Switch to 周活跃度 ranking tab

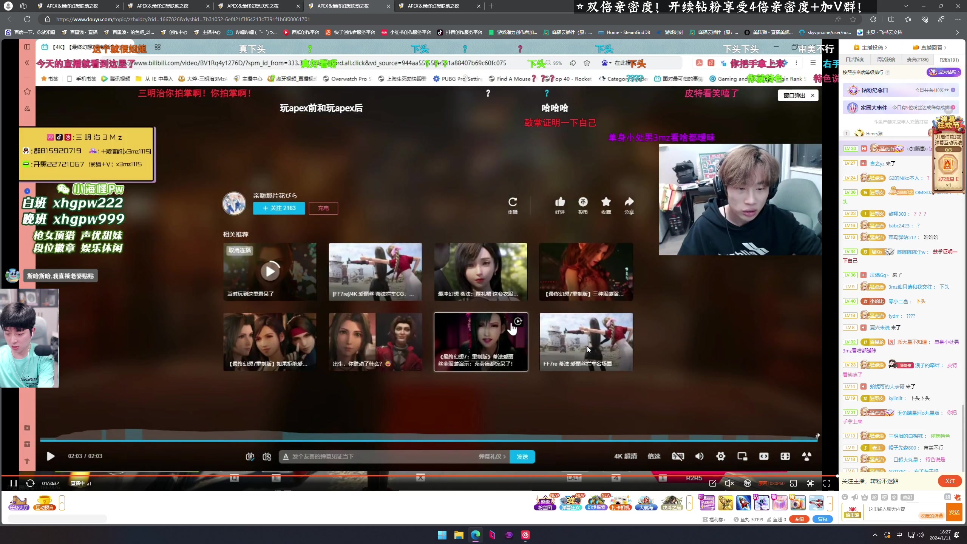coord(886,60)
